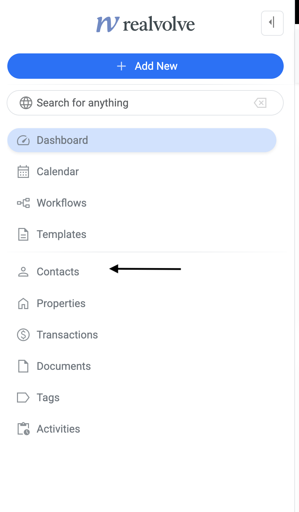The height and width of the screenshot is (512, 299).
Task: Click the globe icon in the search bar
Action: point(26,103)
